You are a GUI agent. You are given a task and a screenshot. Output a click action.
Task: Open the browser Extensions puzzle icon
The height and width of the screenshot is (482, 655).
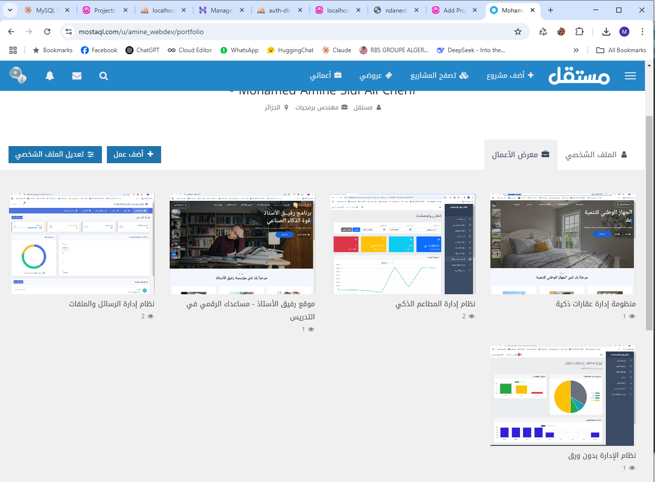tap(579, 32)
